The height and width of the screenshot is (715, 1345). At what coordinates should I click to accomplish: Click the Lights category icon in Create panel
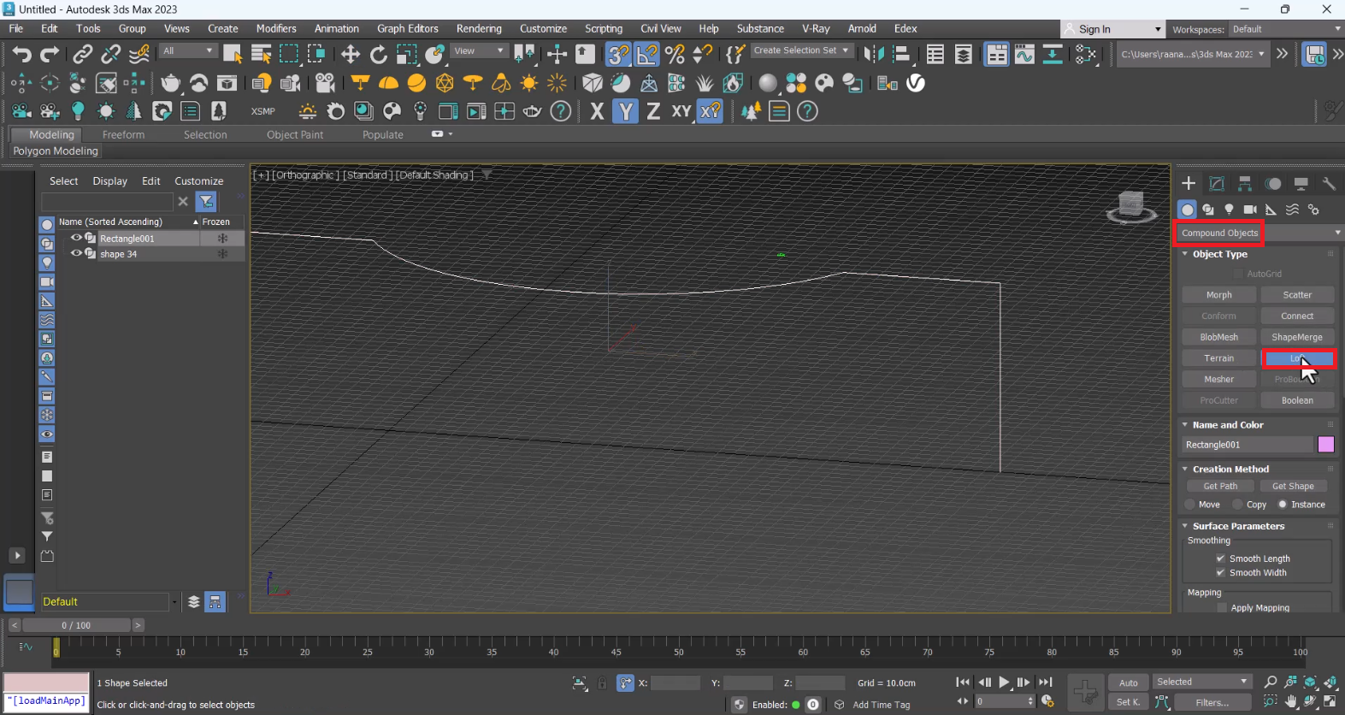click(1229, 210)
